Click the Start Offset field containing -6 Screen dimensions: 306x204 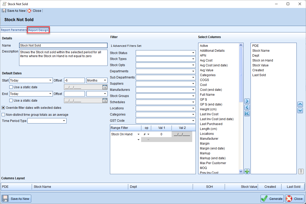click(74, 81)
